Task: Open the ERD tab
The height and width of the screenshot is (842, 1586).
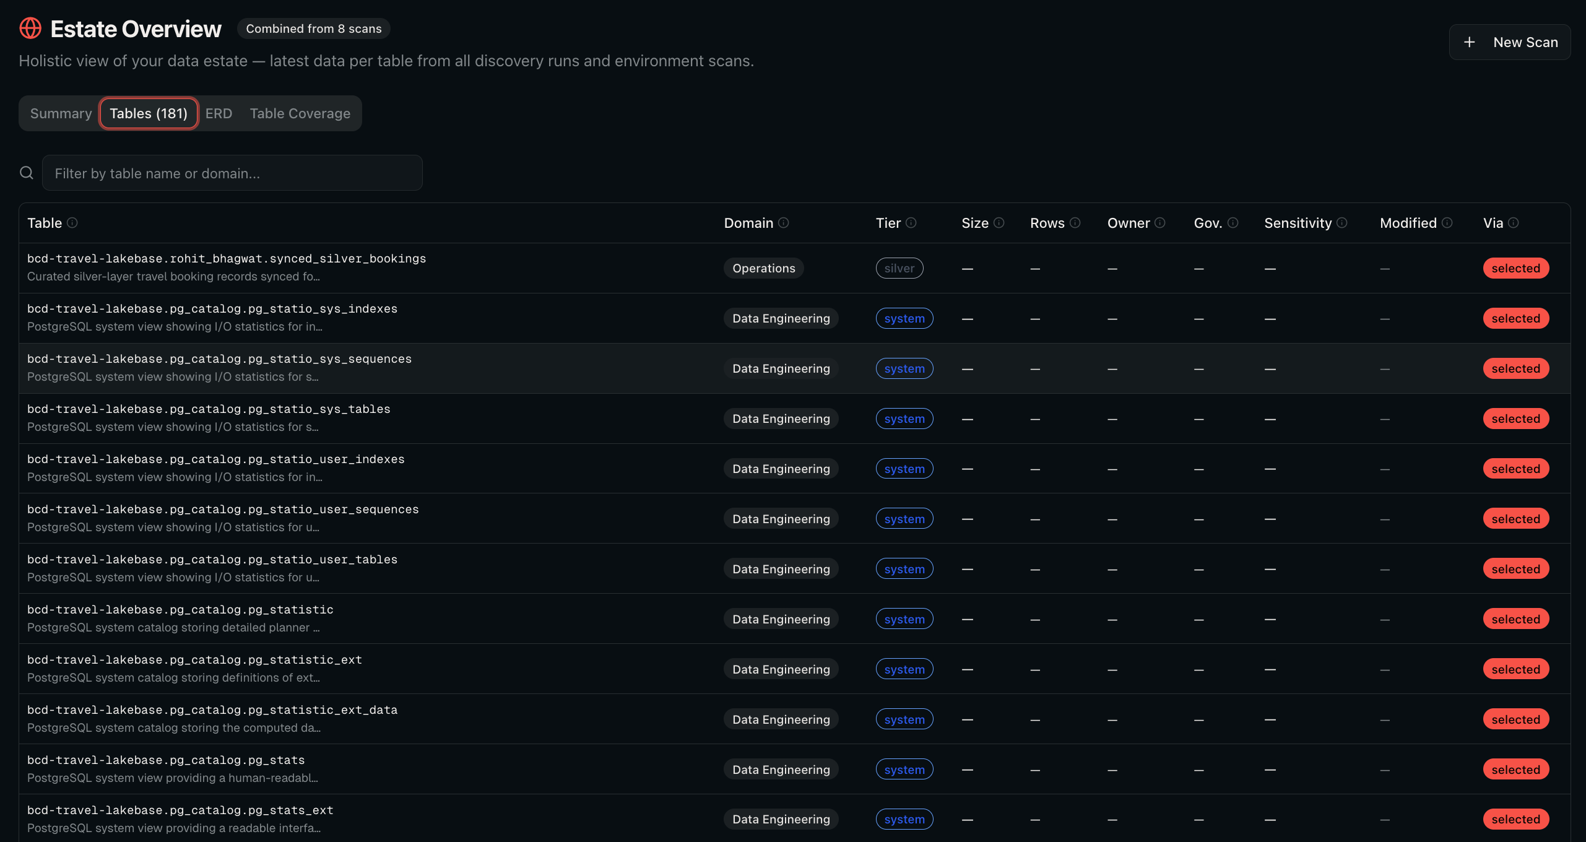Action: tap(219, 113)
